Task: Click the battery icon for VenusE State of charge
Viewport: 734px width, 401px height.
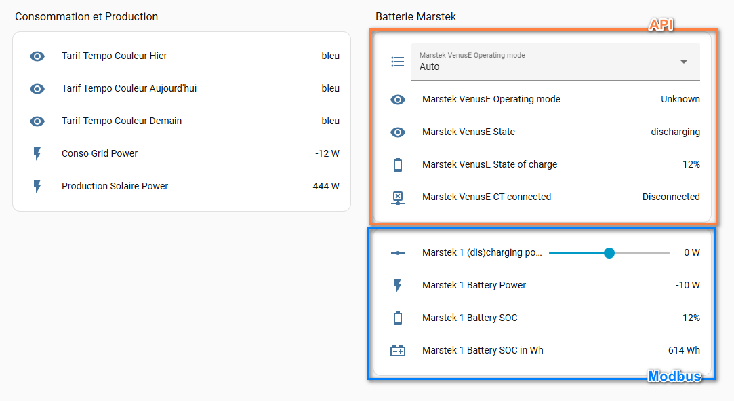Action: (x=398, y=165)
